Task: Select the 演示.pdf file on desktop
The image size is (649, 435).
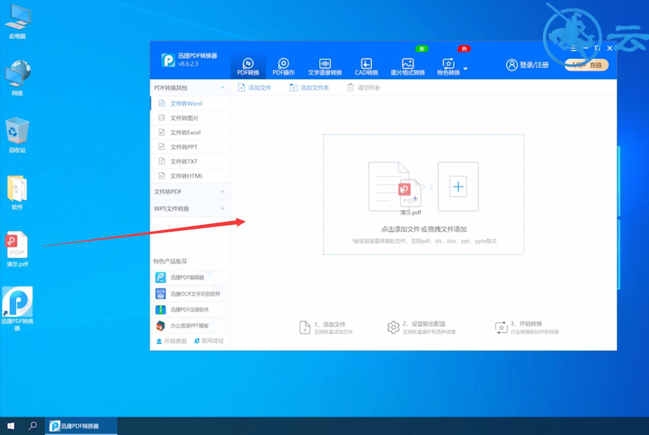Action: point(17,249)
